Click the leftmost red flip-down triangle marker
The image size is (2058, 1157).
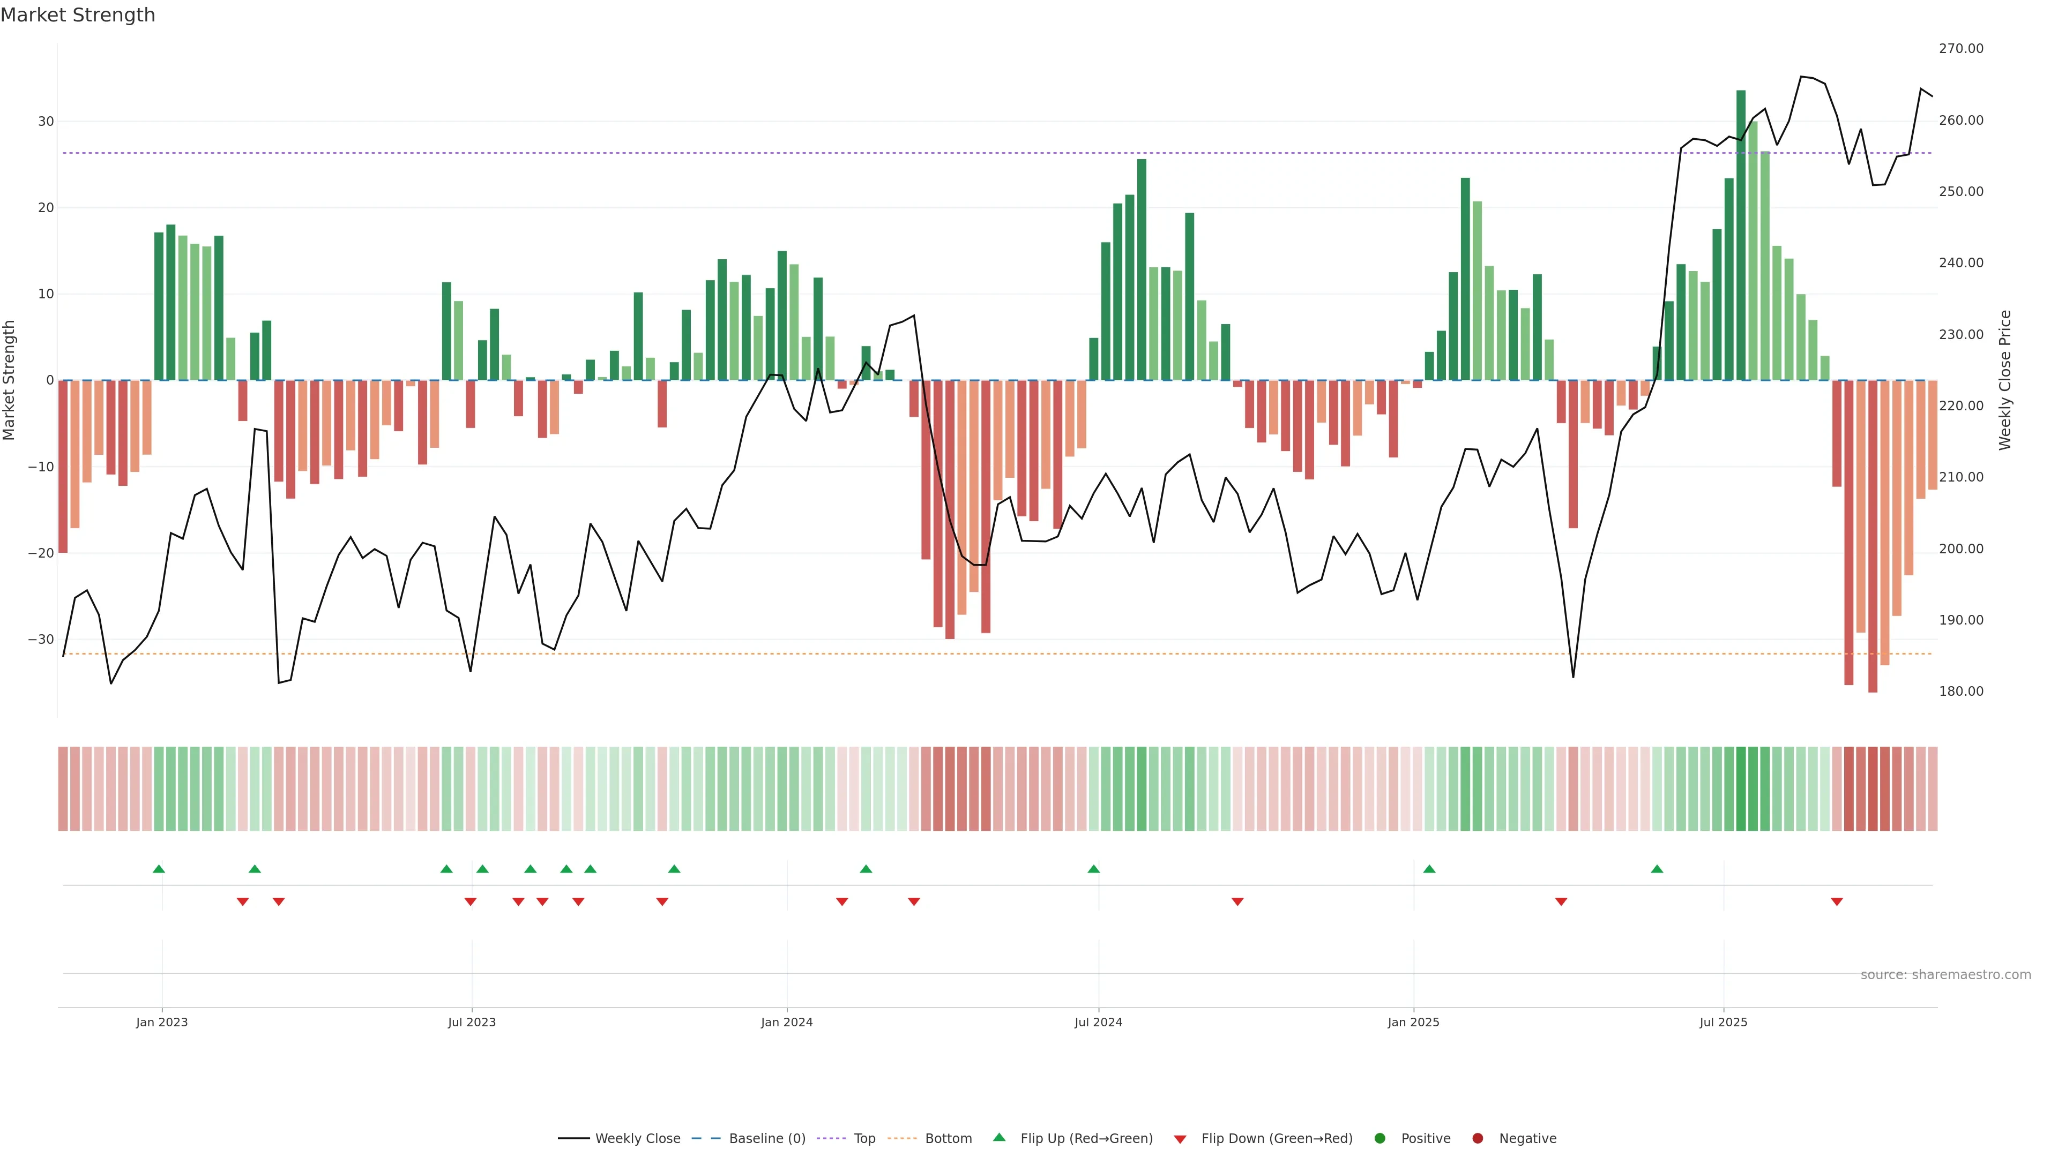[x=243, y=901]
